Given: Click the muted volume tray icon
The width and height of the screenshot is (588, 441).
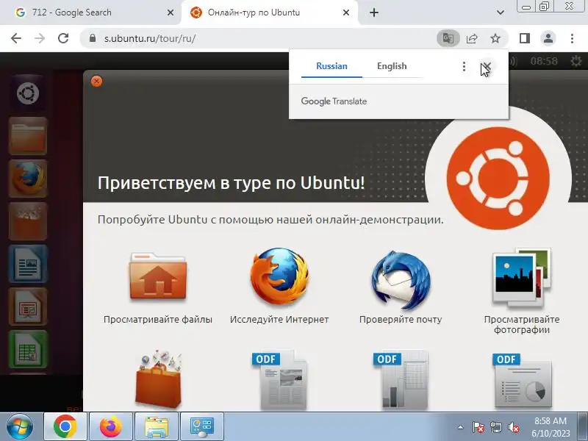Looking at the screenshot, I should click(x=513, y=427).
